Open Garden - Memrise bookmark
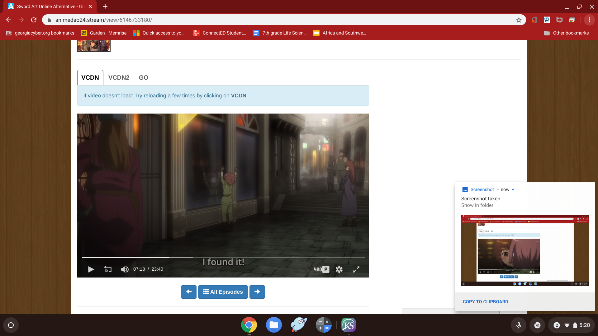The image size is (598, 336). [104, 33]
